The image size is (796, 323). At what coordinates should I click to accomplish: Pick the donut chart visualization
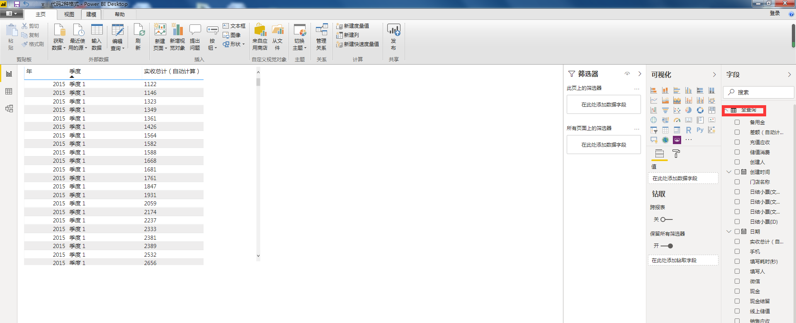[700, 110]
